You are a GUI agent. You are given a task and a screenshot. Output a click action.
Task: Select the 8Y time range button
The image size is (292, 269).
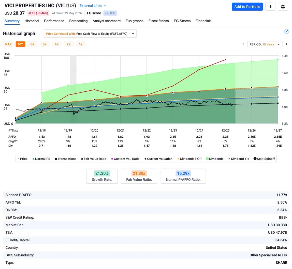[32, 44]
